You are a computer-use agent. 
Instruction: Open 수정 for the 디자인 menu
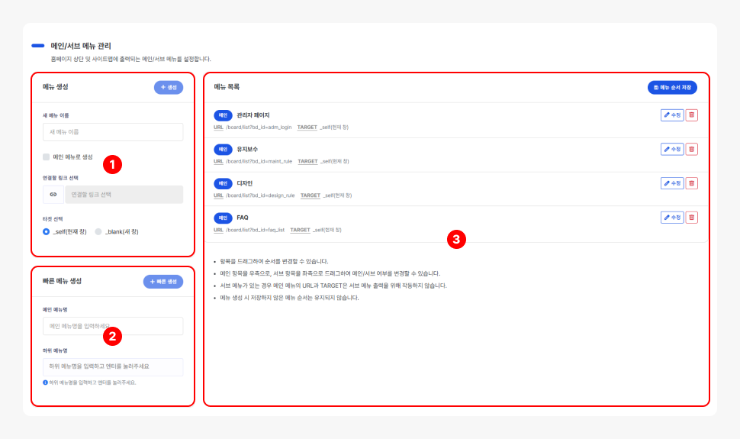click(672, 183)
